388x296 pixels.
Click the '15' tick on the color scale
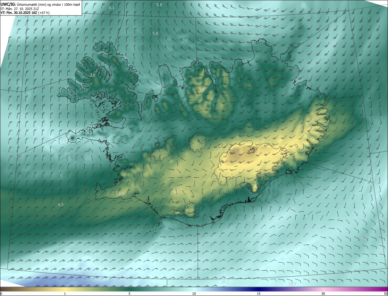pos(259,294)
